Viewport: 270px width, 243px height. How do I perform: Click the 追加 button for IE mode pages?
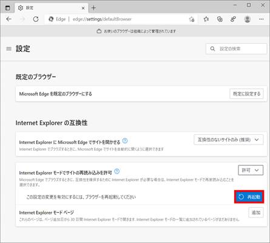pyautogui.click(x=256, y=213)
